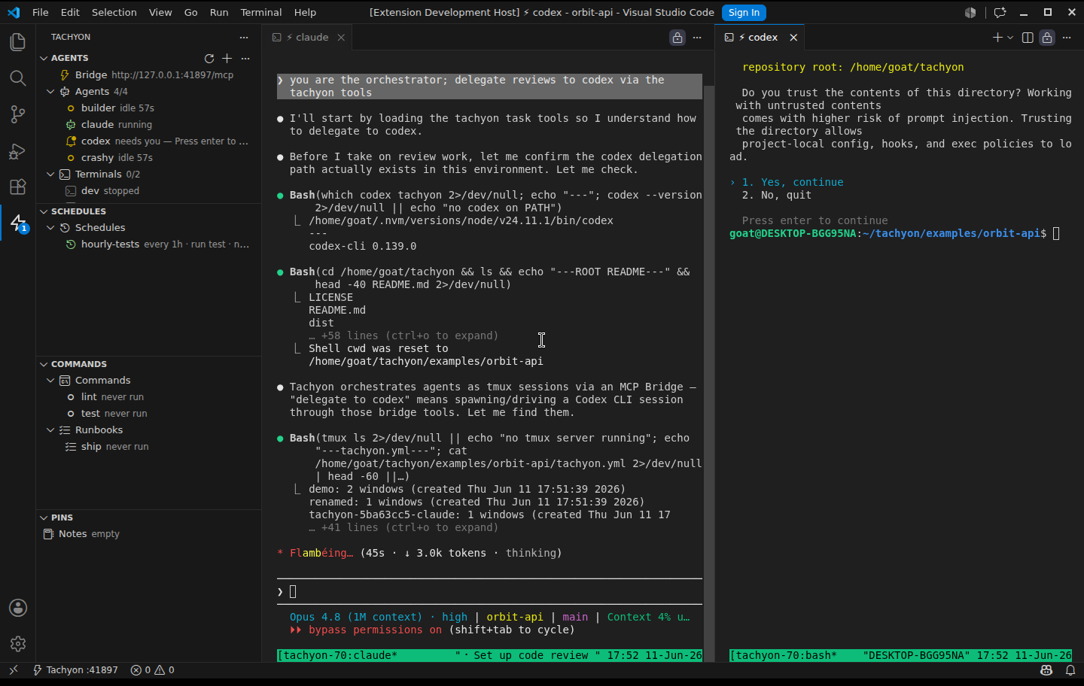Open the Search view in activity bar
Viewport: 1084px width, 686px height.
pos(17,78)
